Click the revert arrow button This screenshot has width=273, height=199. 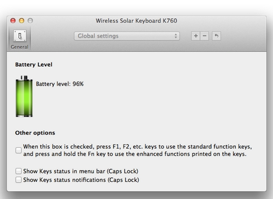pyautogui.click(x=216, y=36)
